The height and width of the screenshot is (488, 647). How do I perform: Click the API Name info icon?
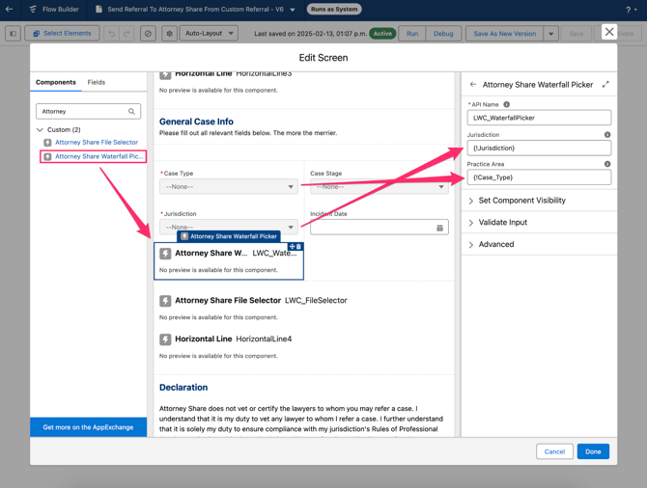coord(507,104)
